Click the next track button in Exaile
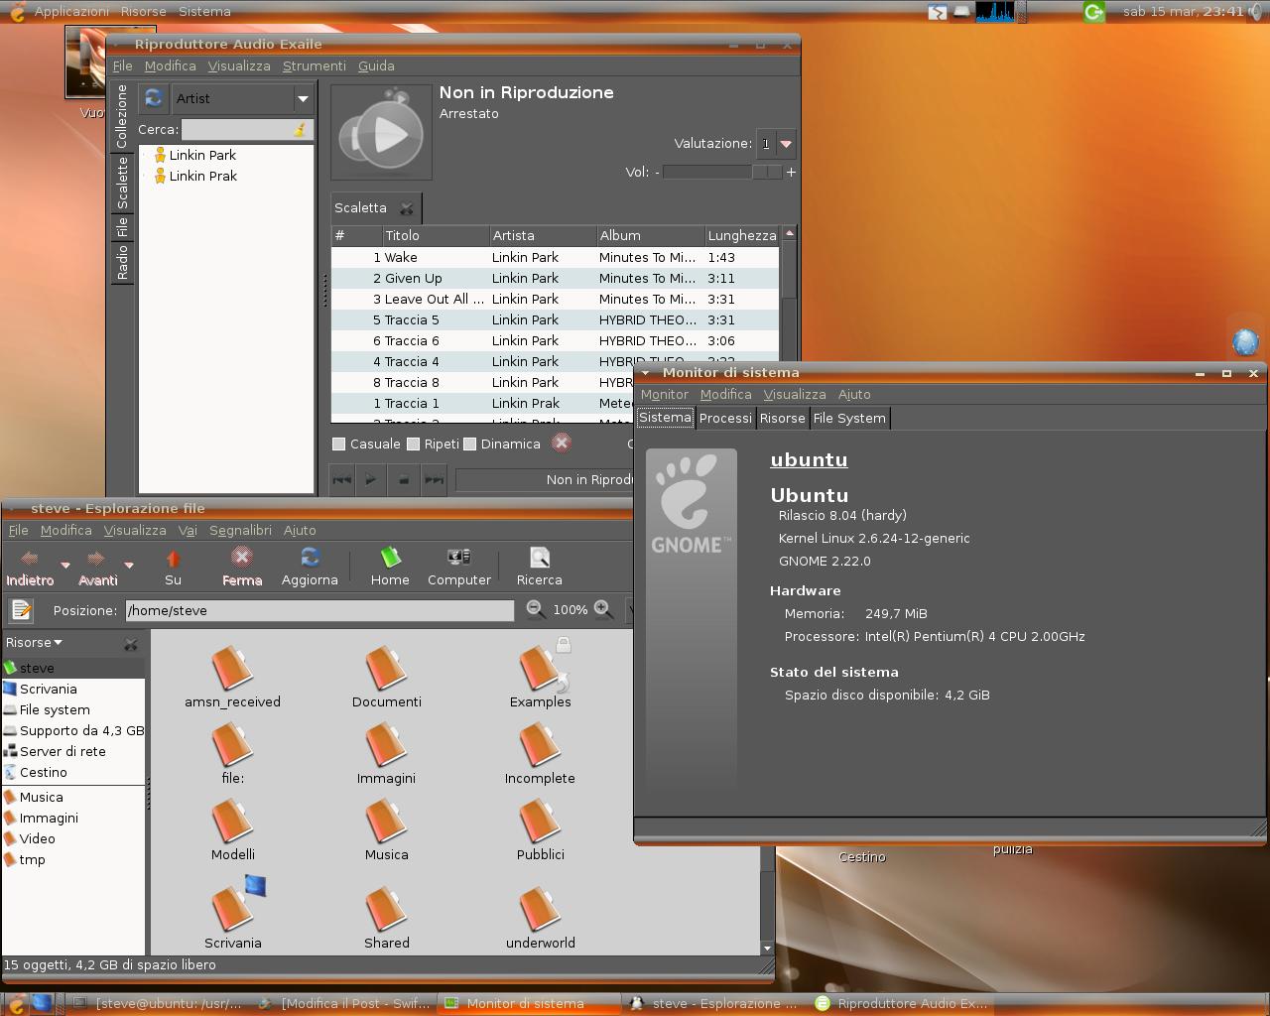The image size is (1270, 1016). click(434, 480)
